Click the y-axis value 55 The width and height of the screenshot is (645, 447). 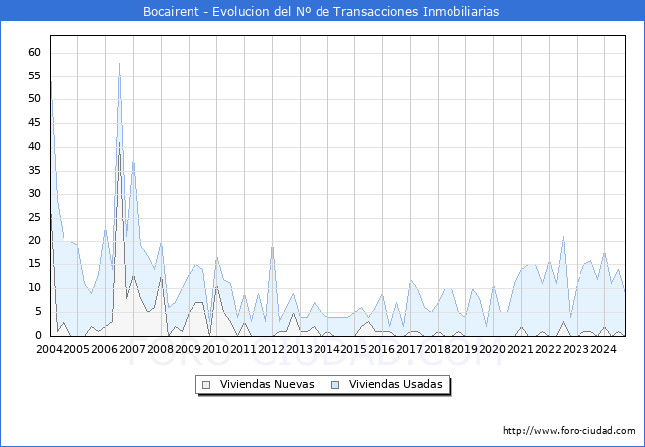pyautogui.click(x=34, y=75)
